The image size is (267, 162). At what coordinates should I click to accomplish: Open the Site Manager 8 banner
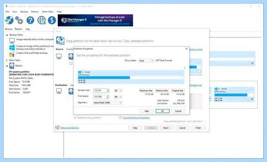95,20
